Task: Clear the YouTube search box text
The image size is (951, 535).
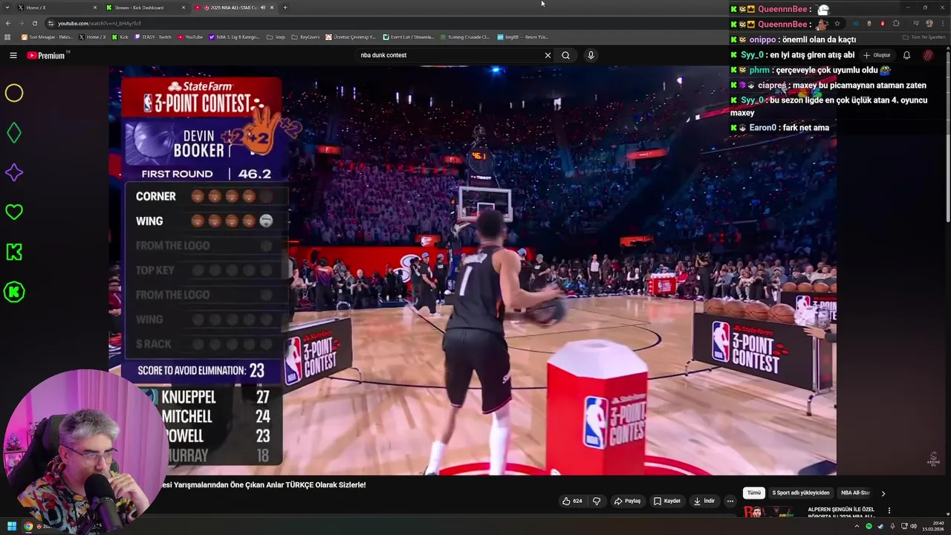Action: [x=548, y=55]
